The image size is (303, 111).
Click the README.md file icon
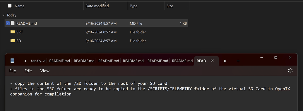(13, 23)
